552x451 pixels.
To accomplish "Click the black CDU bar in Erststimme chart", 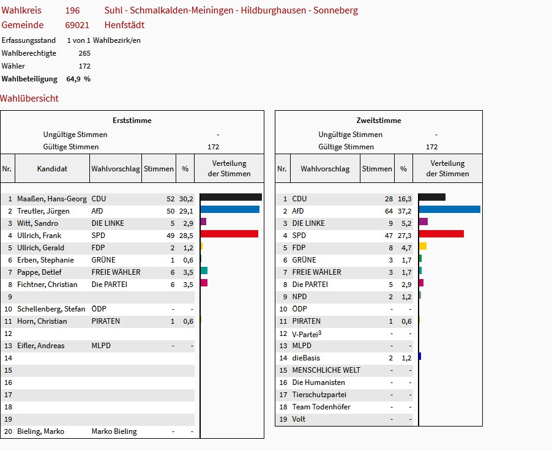I will coord(231,197).
